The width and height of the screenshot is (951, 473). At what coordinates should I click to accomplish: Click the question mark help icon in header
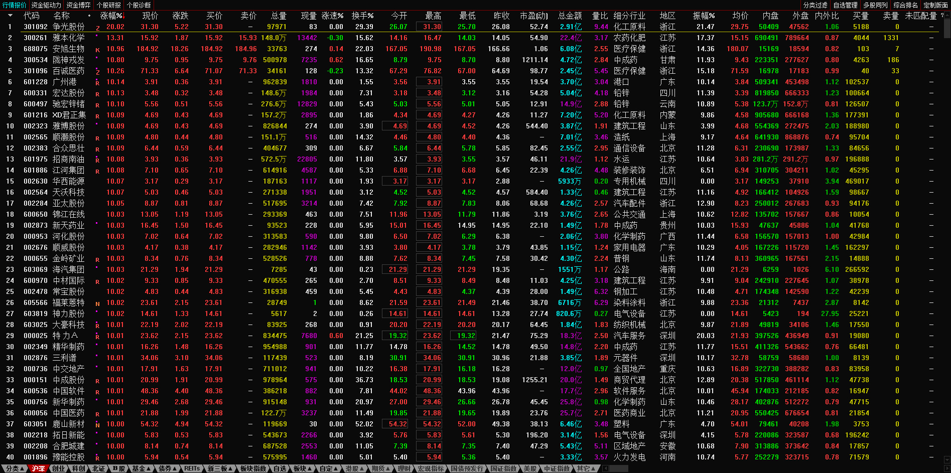point(941,16)
